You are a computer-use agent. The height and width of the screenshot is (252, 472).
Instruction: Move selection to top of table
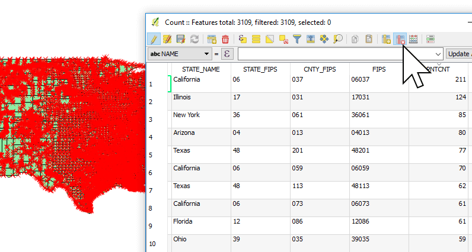pyautogui.click(x=311, y=39)
